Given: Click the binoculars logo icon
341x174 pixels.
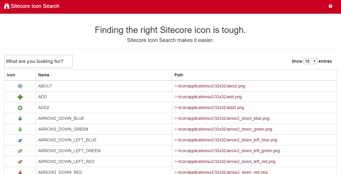Looking at the screenshot, I should [x=7, y=6].
